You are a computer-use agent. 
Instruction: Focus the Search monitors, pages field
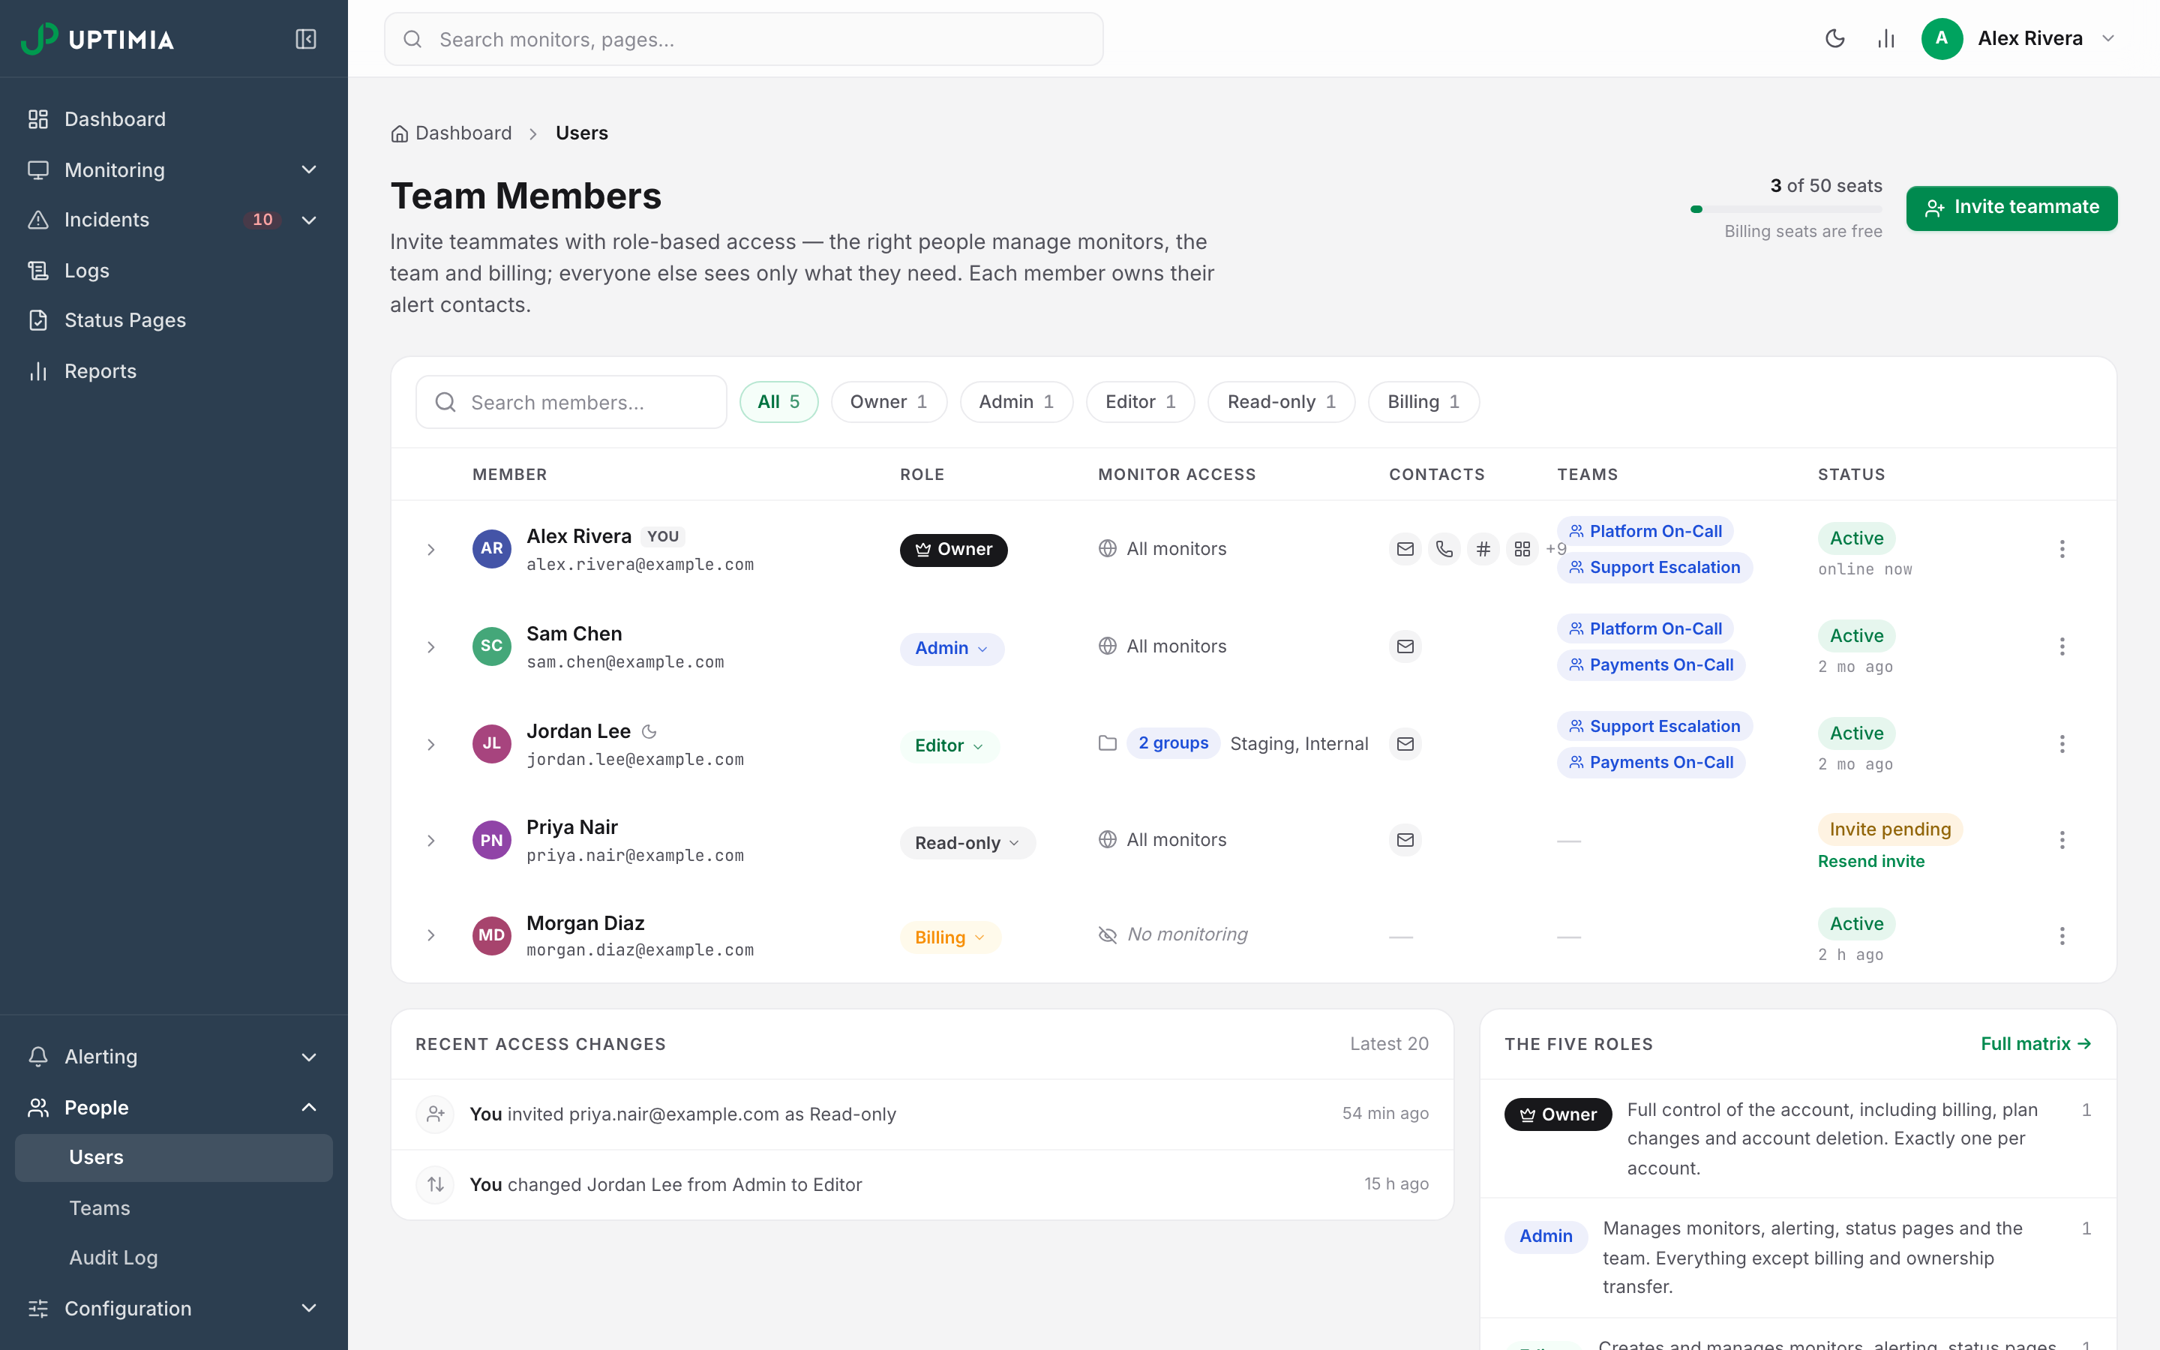coord(743,39)
